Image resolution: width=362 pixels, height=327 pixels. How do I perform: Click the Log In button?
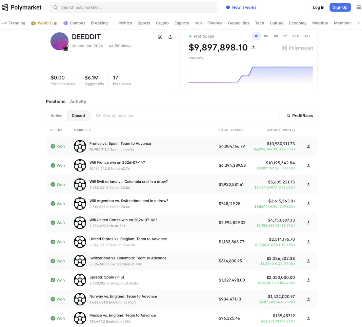[x=319, y=7]
